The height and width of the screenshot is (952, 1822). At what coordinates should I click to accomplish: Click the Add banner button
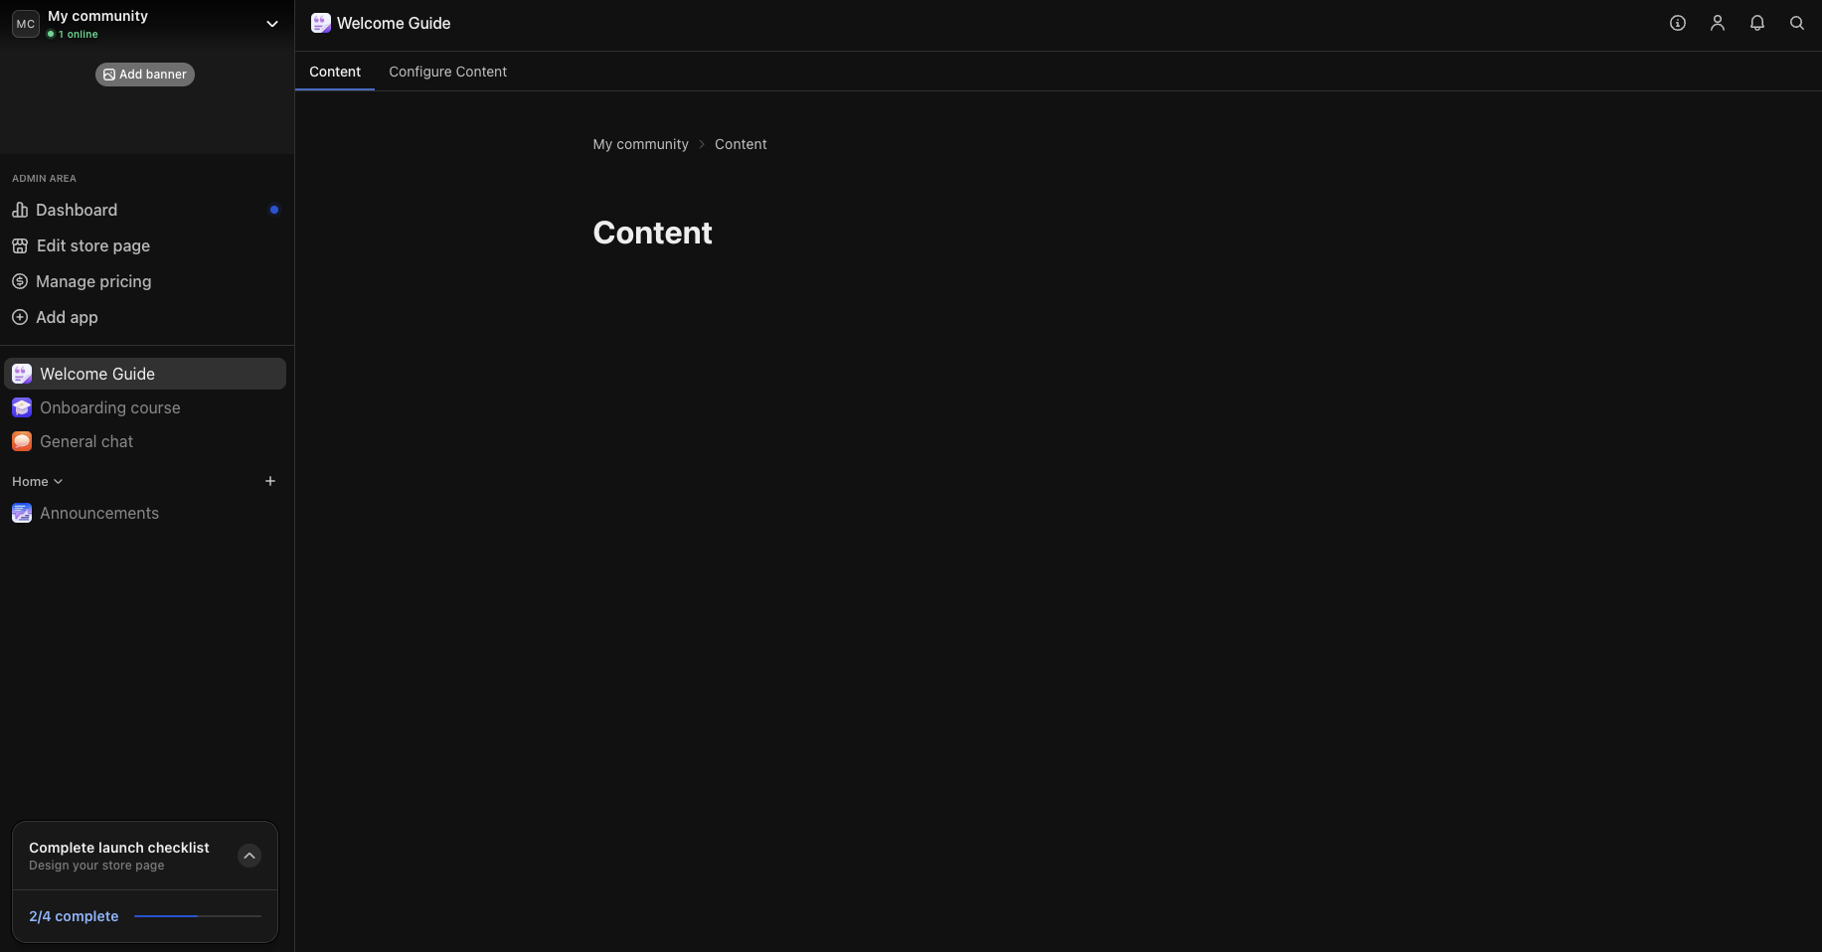[x=144, y=74]
